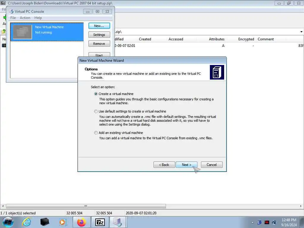Click the 7-Zip title bar icon

pyautogui.click(x=3, y=3)
